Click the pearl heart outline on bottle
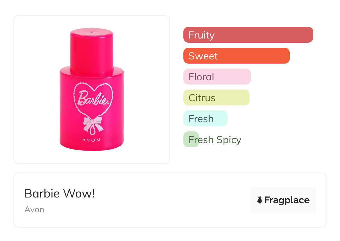This screenshot has width=340, height=241. point(75,92)
